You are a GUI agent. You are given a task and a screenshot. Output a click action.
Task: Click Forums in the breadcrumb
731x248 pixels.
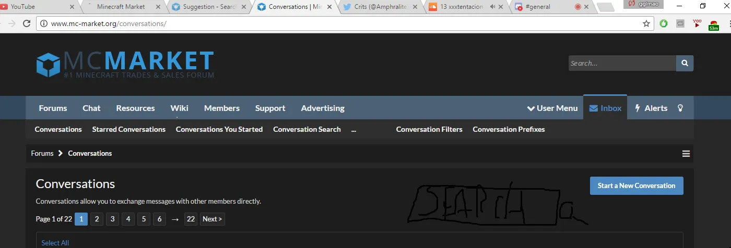42,153
